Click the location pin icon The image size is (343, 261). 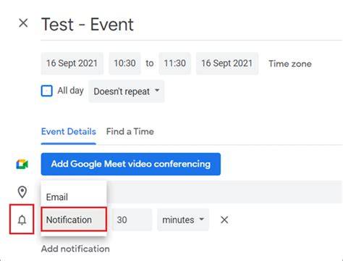point(22,192)
